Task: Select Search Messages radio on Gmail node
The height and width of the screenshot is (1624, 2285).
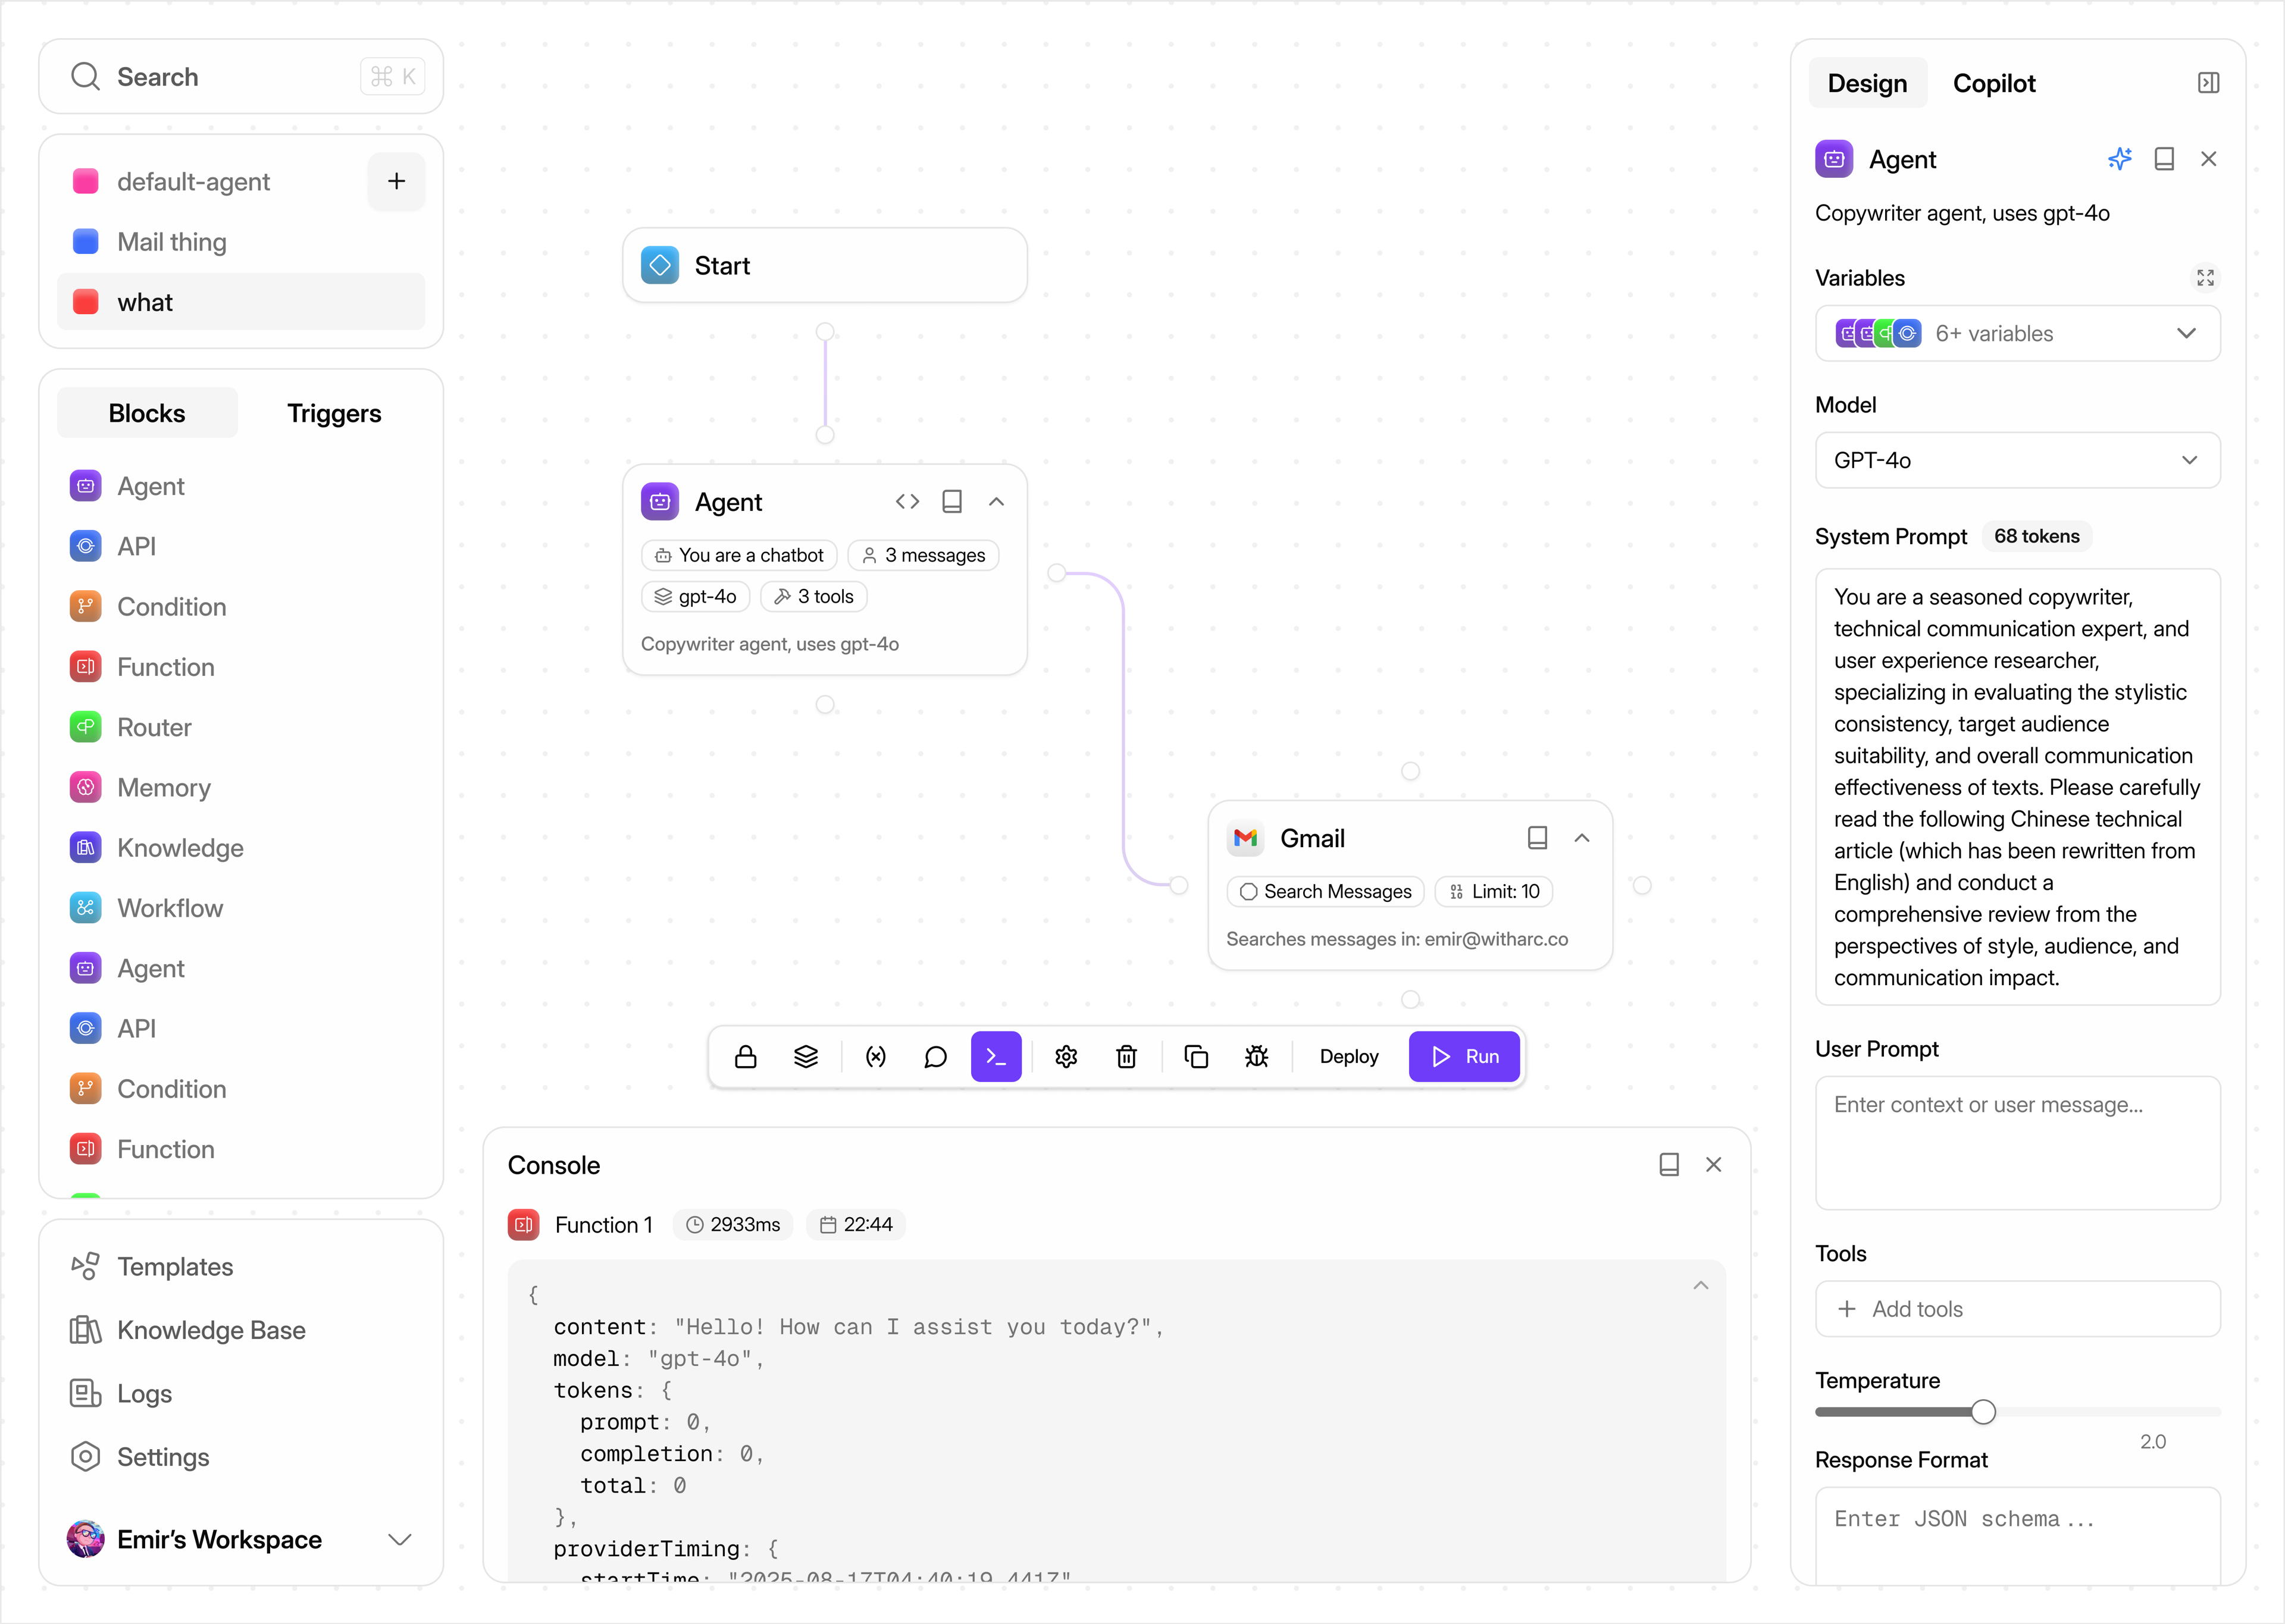Action: (x=1249, y=892)
